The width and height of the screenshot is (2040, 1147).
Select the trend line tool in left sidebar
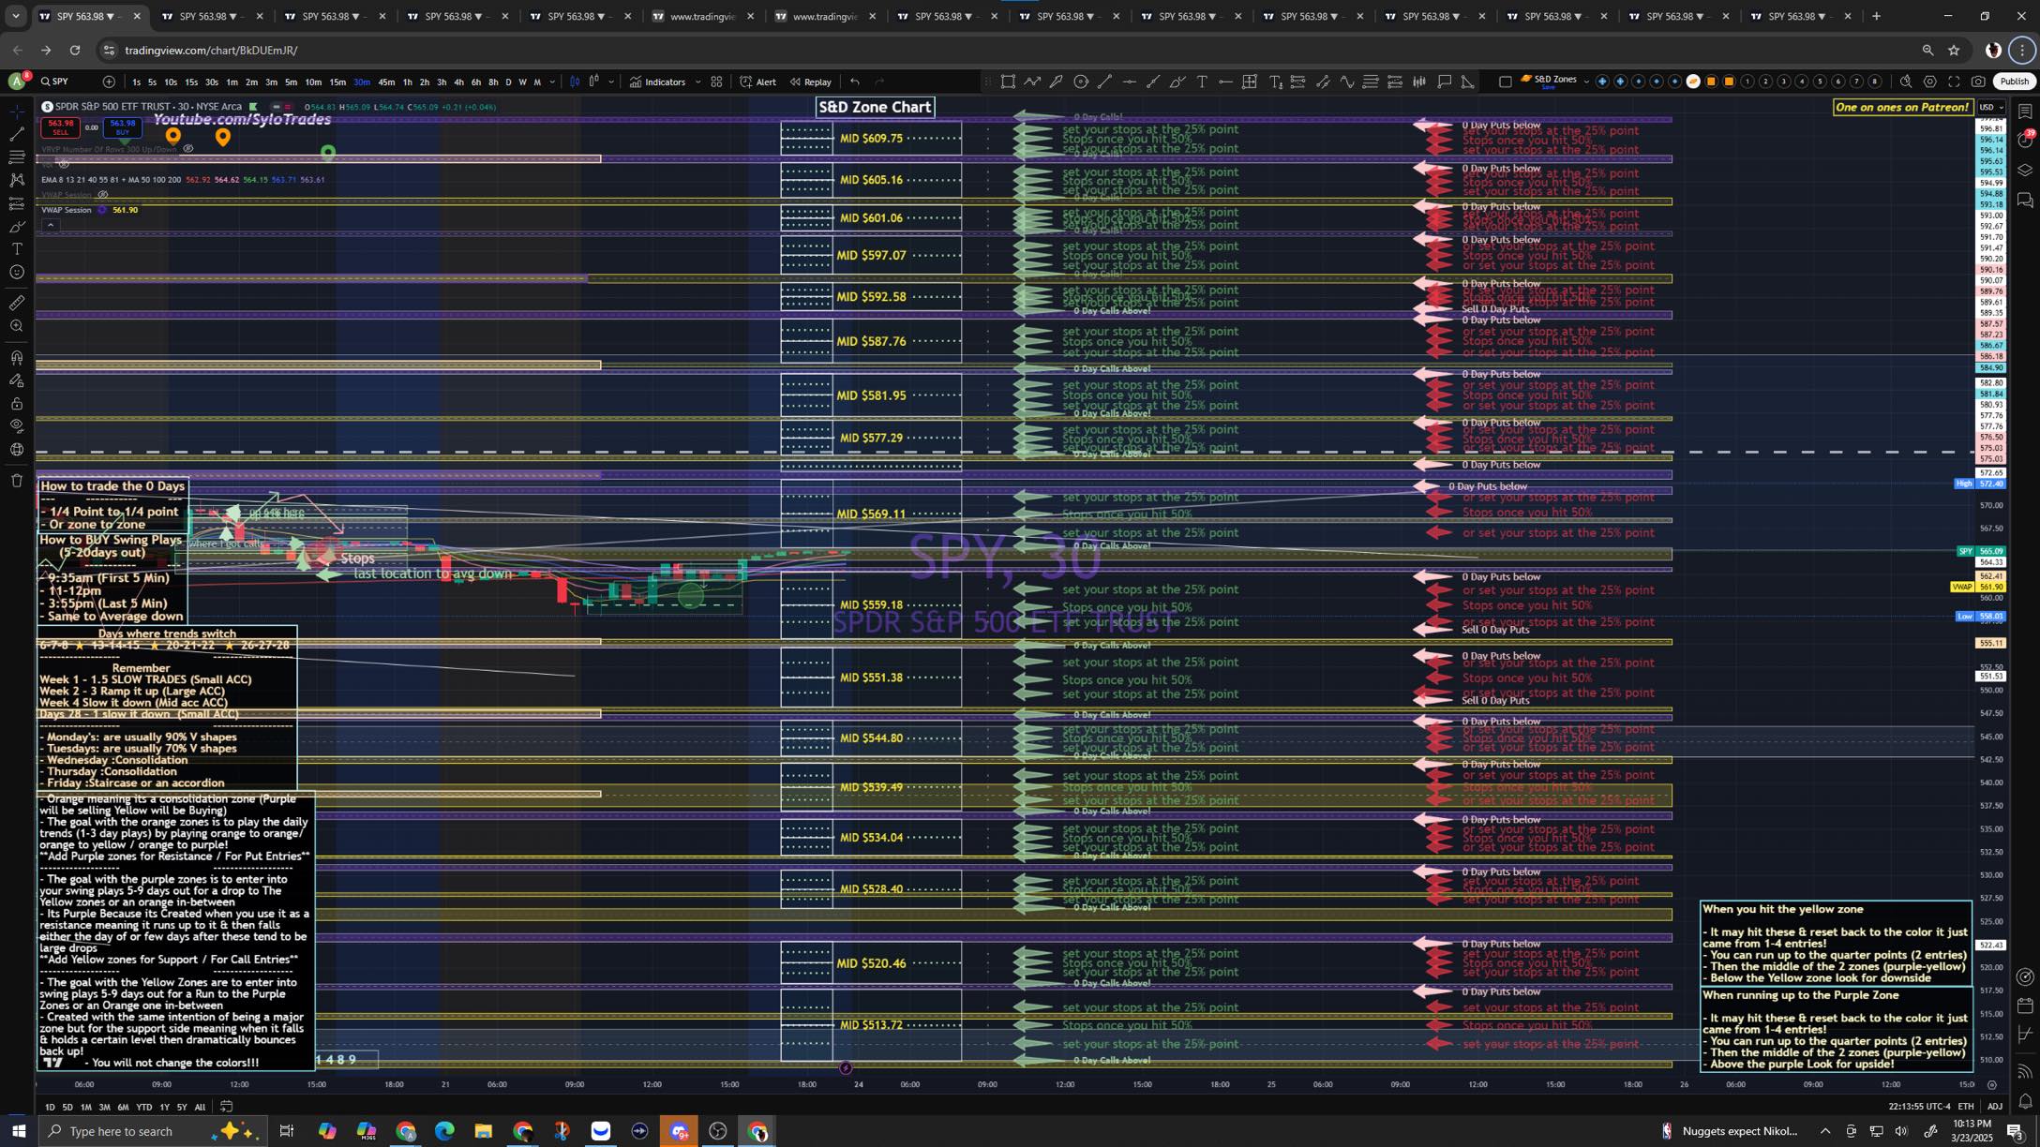pos(17,134)
